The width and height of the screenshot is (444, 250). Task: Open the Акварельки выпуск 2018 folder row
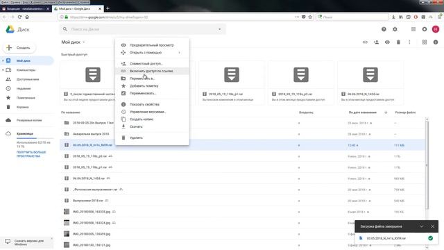pyautogui.click(x=243, y=134)
